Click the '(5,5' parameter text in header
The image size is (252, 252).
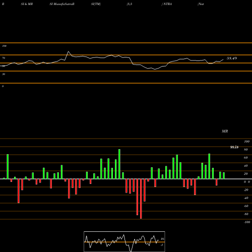[x=130, y=4]
